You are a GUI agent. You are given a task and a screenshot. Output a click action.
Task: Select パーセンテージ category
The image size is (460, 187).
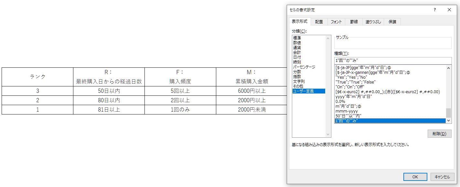click(x=304, y=67)
